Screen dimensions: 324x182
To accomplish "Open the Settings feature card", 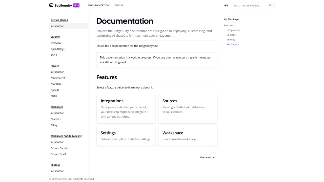I will (x=126, y=136).
